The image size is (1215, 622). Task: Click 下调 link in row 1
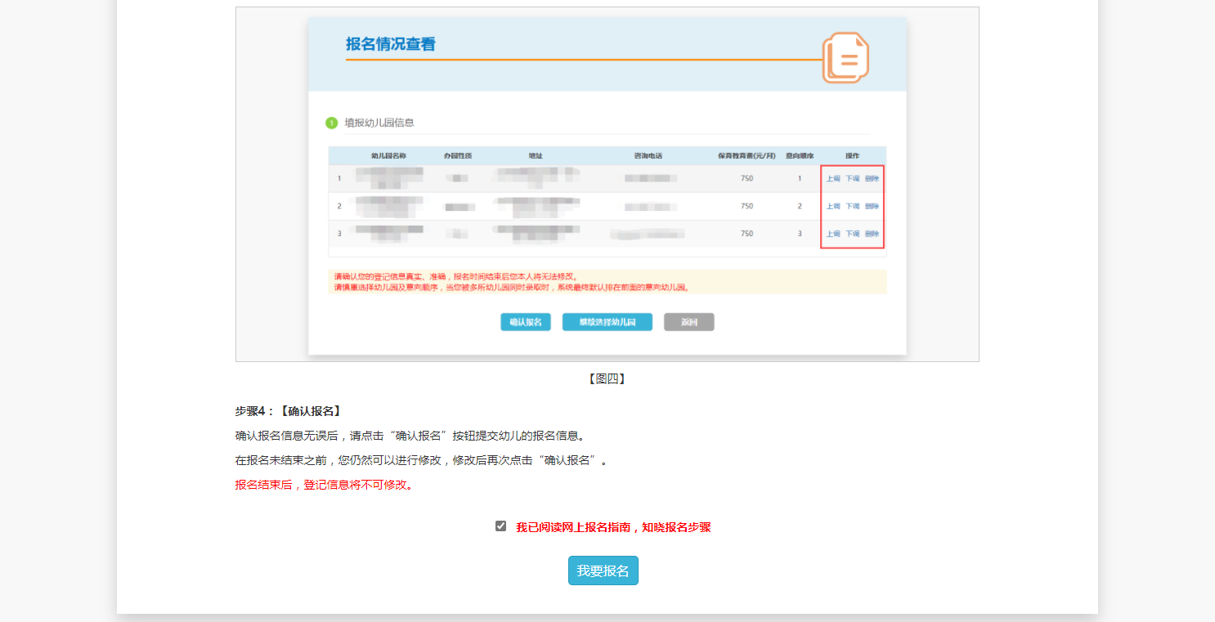tap(852, 178)
